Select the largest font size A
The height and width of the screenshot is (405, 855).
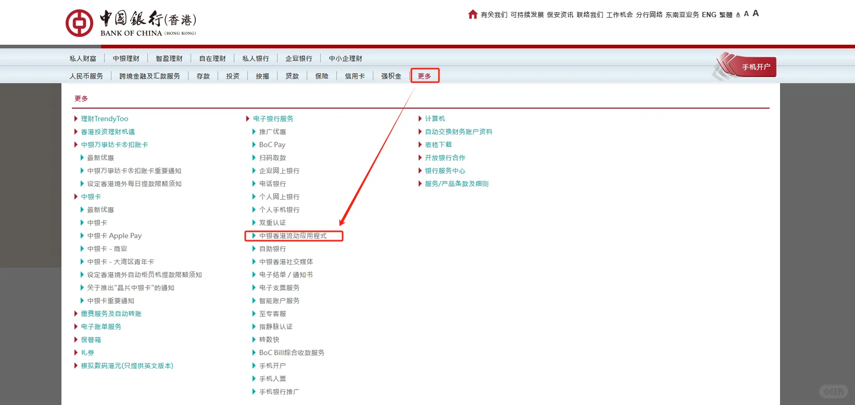pyautogui.click(x=756, y=14)
